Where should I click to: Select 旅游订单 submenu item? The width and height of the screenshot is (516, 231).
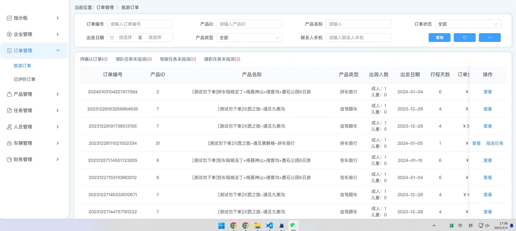coord(22,66)
